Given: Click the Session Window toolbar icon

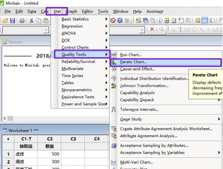Looking at the screenshot, I should point(198,20).
